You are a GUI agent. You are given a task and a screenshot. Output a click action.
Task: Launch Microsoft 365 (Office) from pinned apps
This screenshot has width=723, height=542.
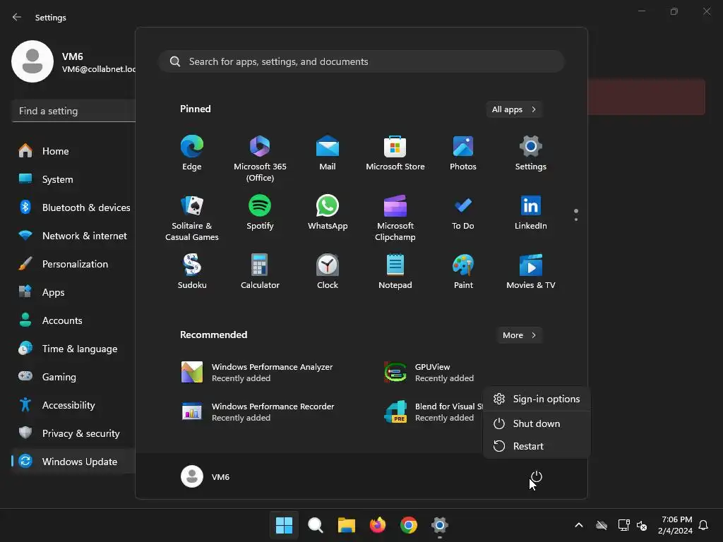point(260,158)
